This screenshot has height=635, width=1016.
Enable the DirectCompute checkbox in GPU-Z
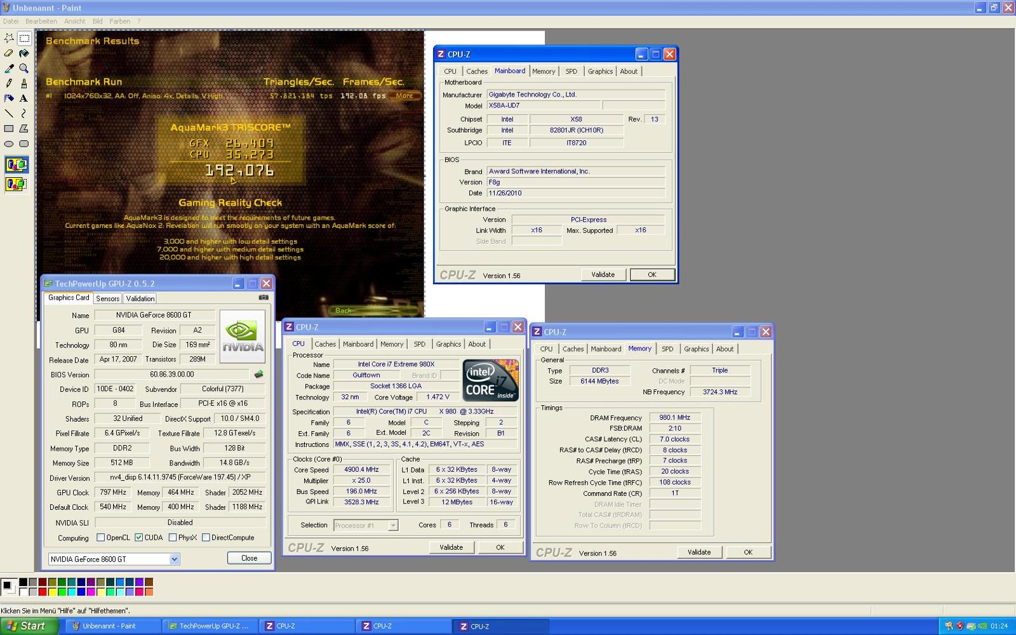click(206, 538)
